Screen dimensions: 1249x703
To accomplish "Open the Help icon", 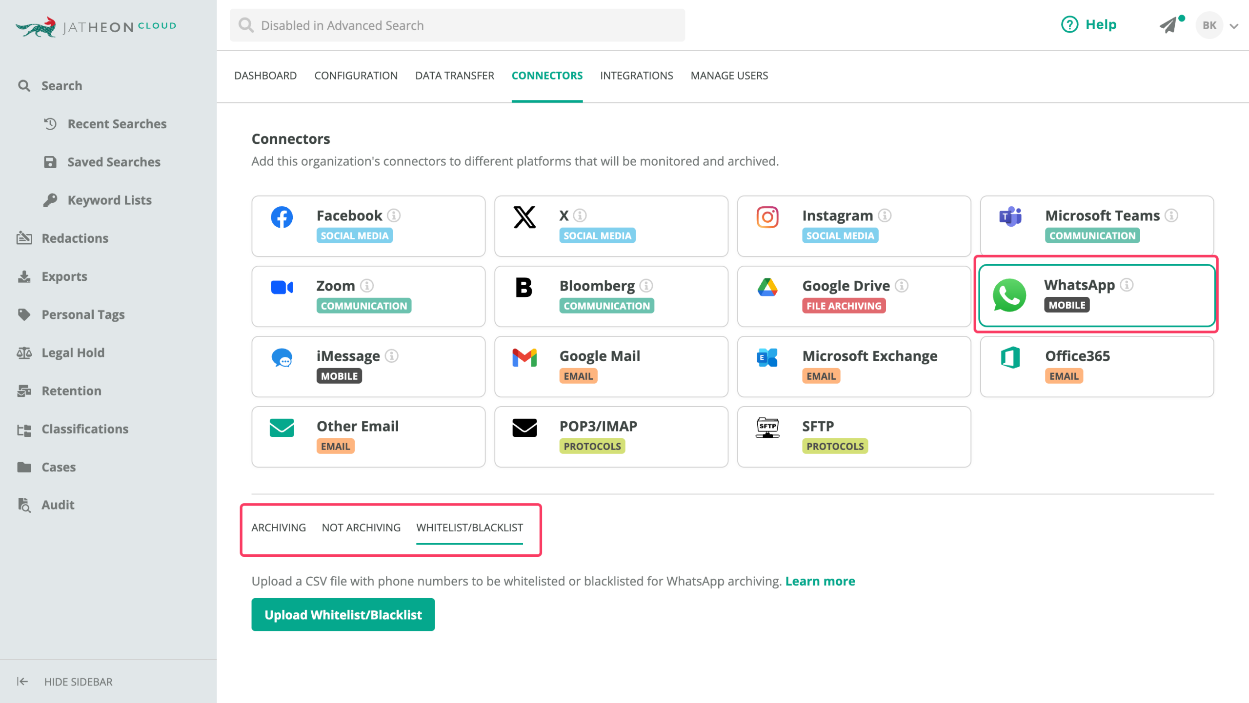I will coord(1069,24).
